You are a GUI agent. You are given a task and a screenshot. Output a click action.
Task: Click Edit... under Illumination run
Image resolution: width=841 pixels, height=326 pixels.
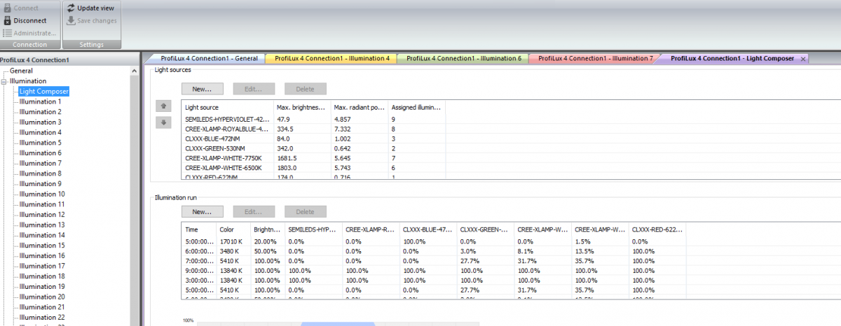(x=254, y=211)
